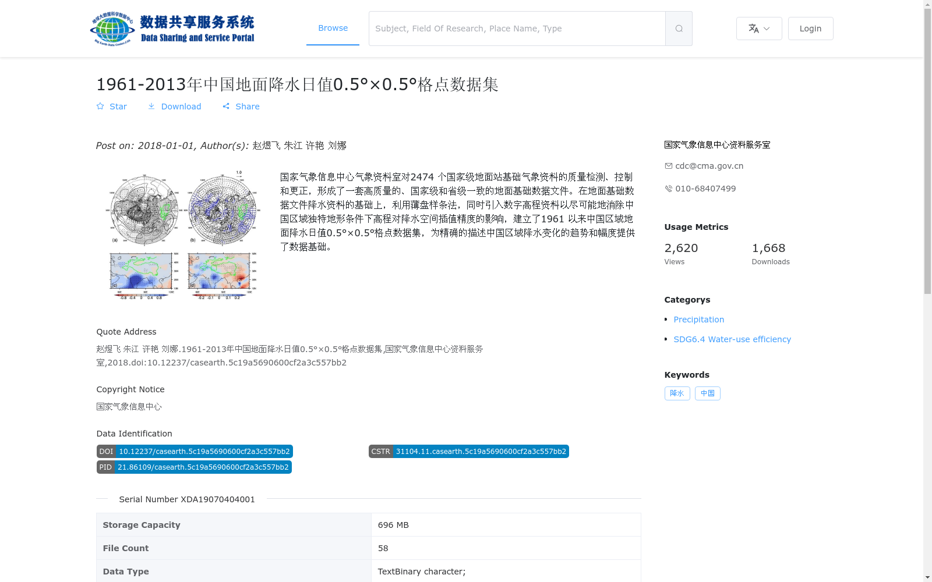Click the Data Sharing and Service Portal logo
Viewport: 932px width, 582px height.
coord(172,29)
